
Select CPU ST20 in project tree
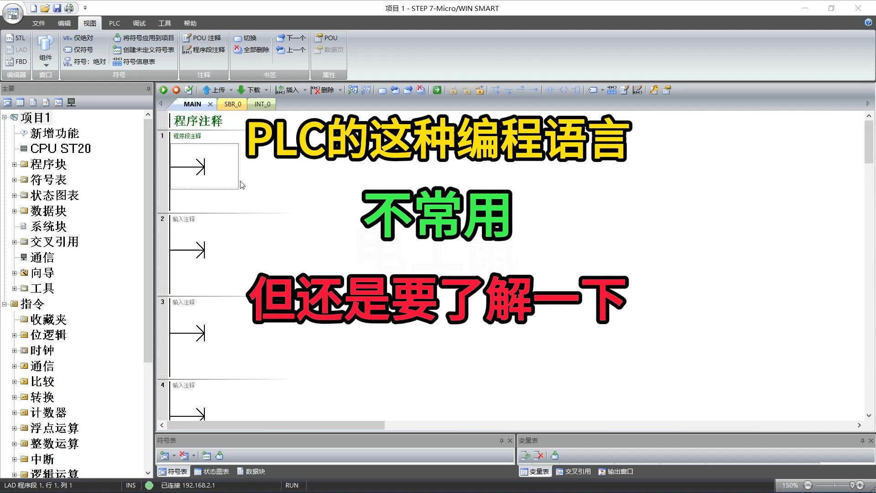click(56, 149)
